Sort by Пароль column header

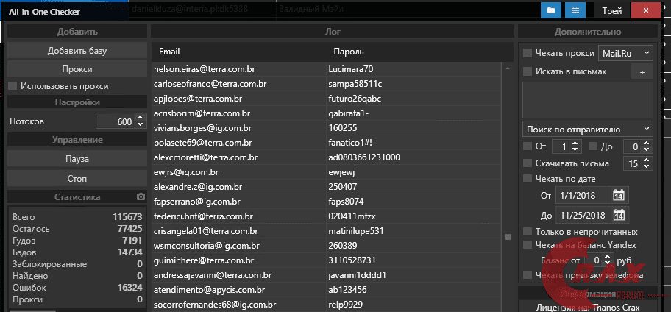coord(349,52)
